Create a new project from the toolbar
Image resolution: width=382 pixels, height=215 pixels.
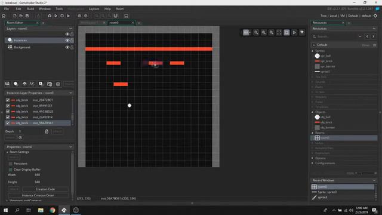click(15, 16)
